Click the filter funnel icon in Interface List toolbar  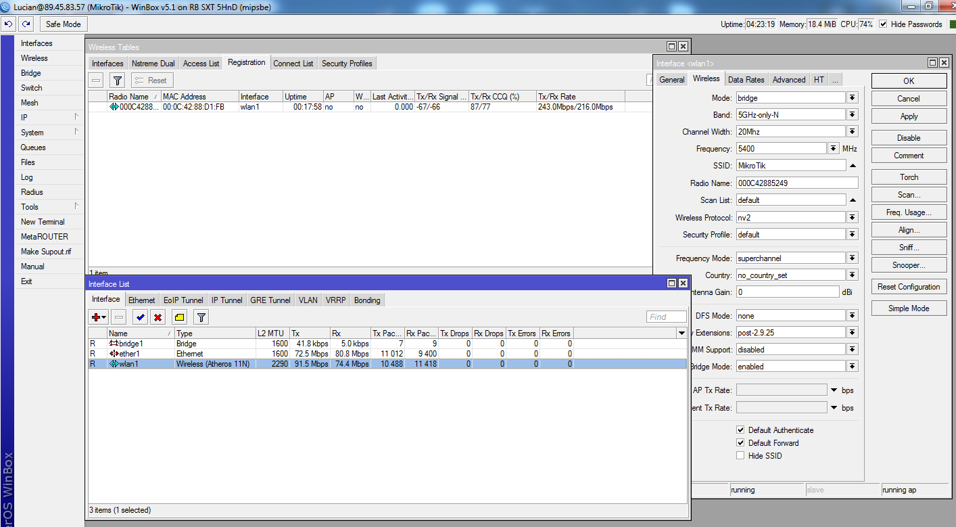pyautogui.click(x=201, y=317)
